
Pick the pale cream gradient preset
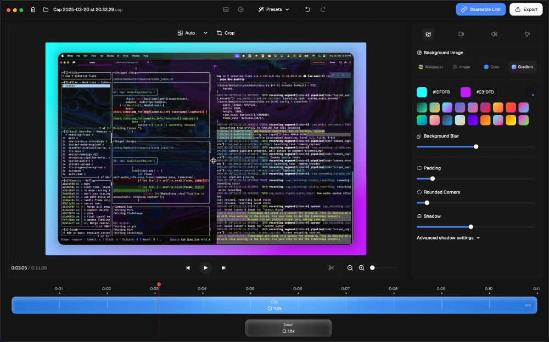click(x=460, y=120)
